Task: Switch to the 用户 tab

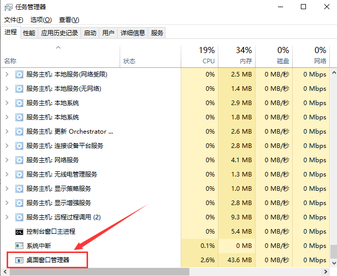Action: click(x=108, y=33)
